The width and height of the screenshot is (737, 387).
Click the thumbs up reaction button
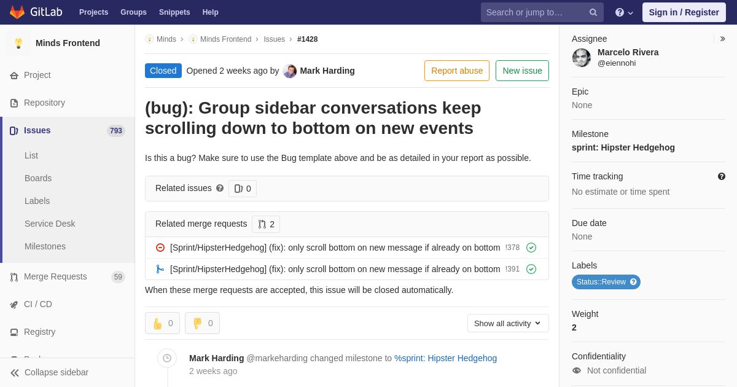coord(162,323)
